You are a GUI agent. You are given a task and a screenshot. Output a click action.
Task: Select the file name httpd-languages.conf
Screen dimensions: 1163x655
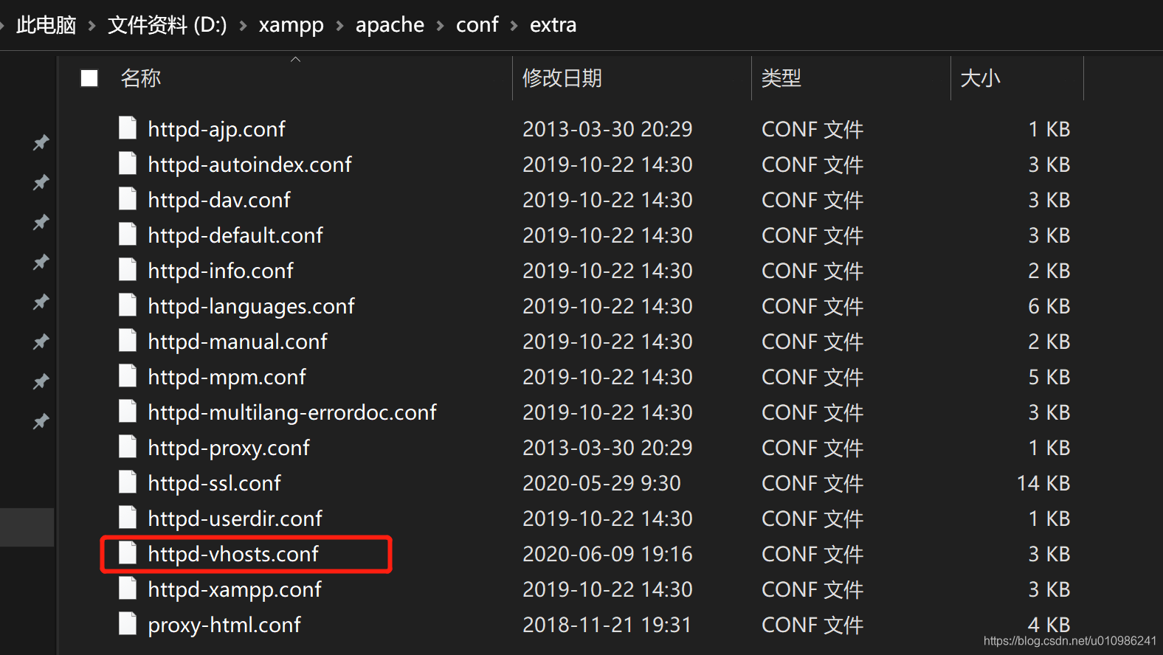(251, 306)
